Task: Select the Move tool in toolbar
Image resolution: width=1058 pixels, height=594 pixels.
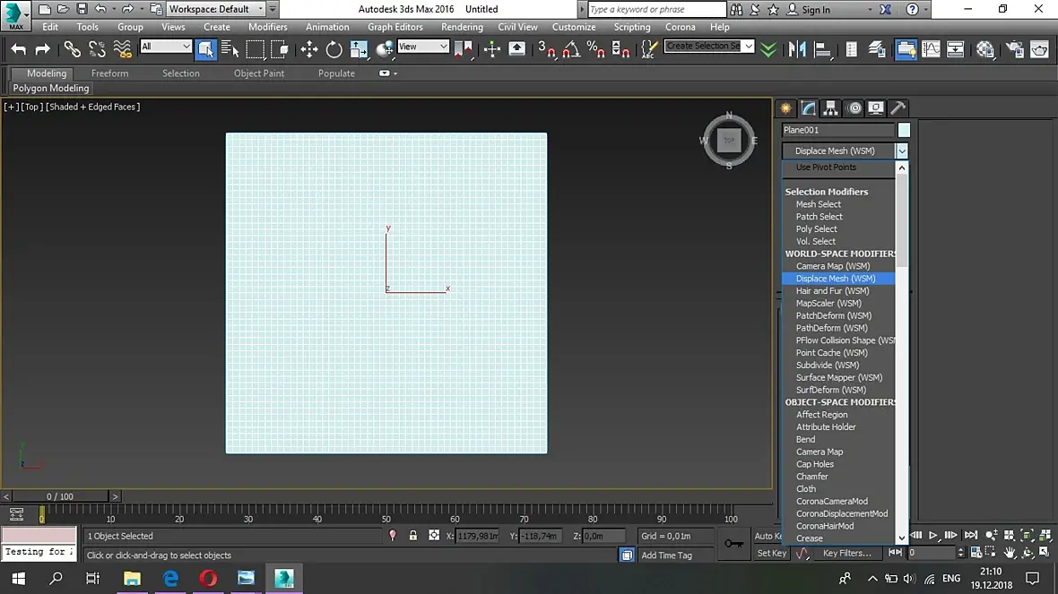Action: click(309, 50)
